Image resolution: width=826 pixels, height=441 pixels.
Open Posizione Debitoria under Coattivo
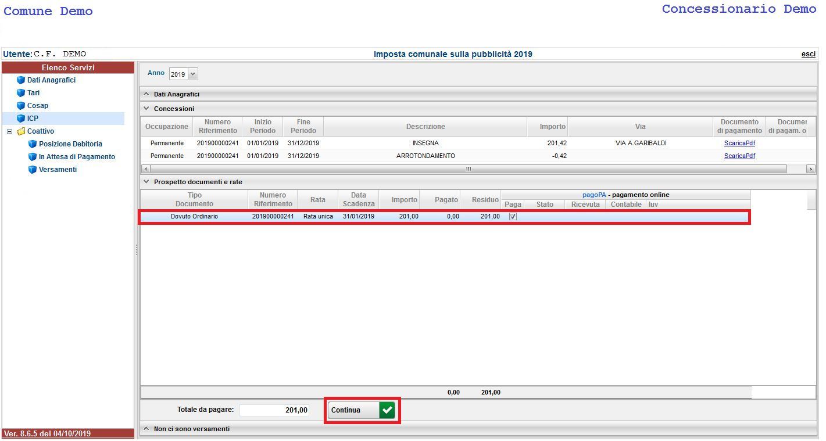click(70, 144)
